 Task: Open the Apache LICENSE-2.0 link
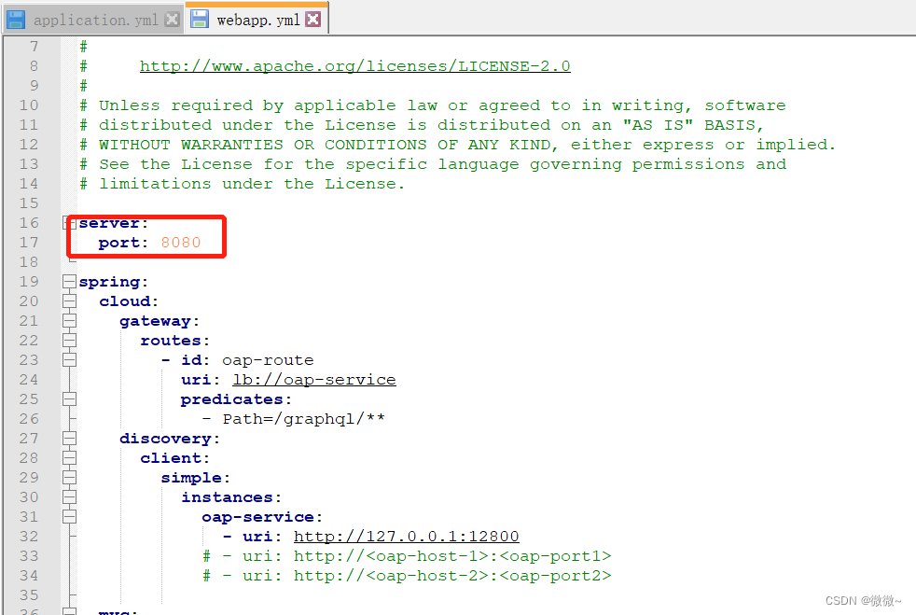coord(354,65)
